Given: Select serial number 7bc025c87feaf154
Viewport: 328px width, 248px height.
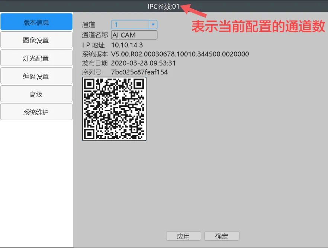Looking at the screenshot, I should click(x=139, y=72).
